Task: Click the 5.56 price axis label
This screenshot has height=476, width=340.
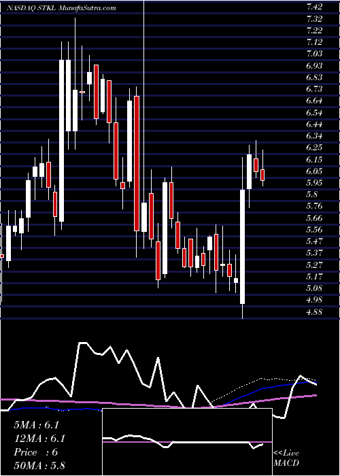Action: pyautogui.click(x=314, y=230)
